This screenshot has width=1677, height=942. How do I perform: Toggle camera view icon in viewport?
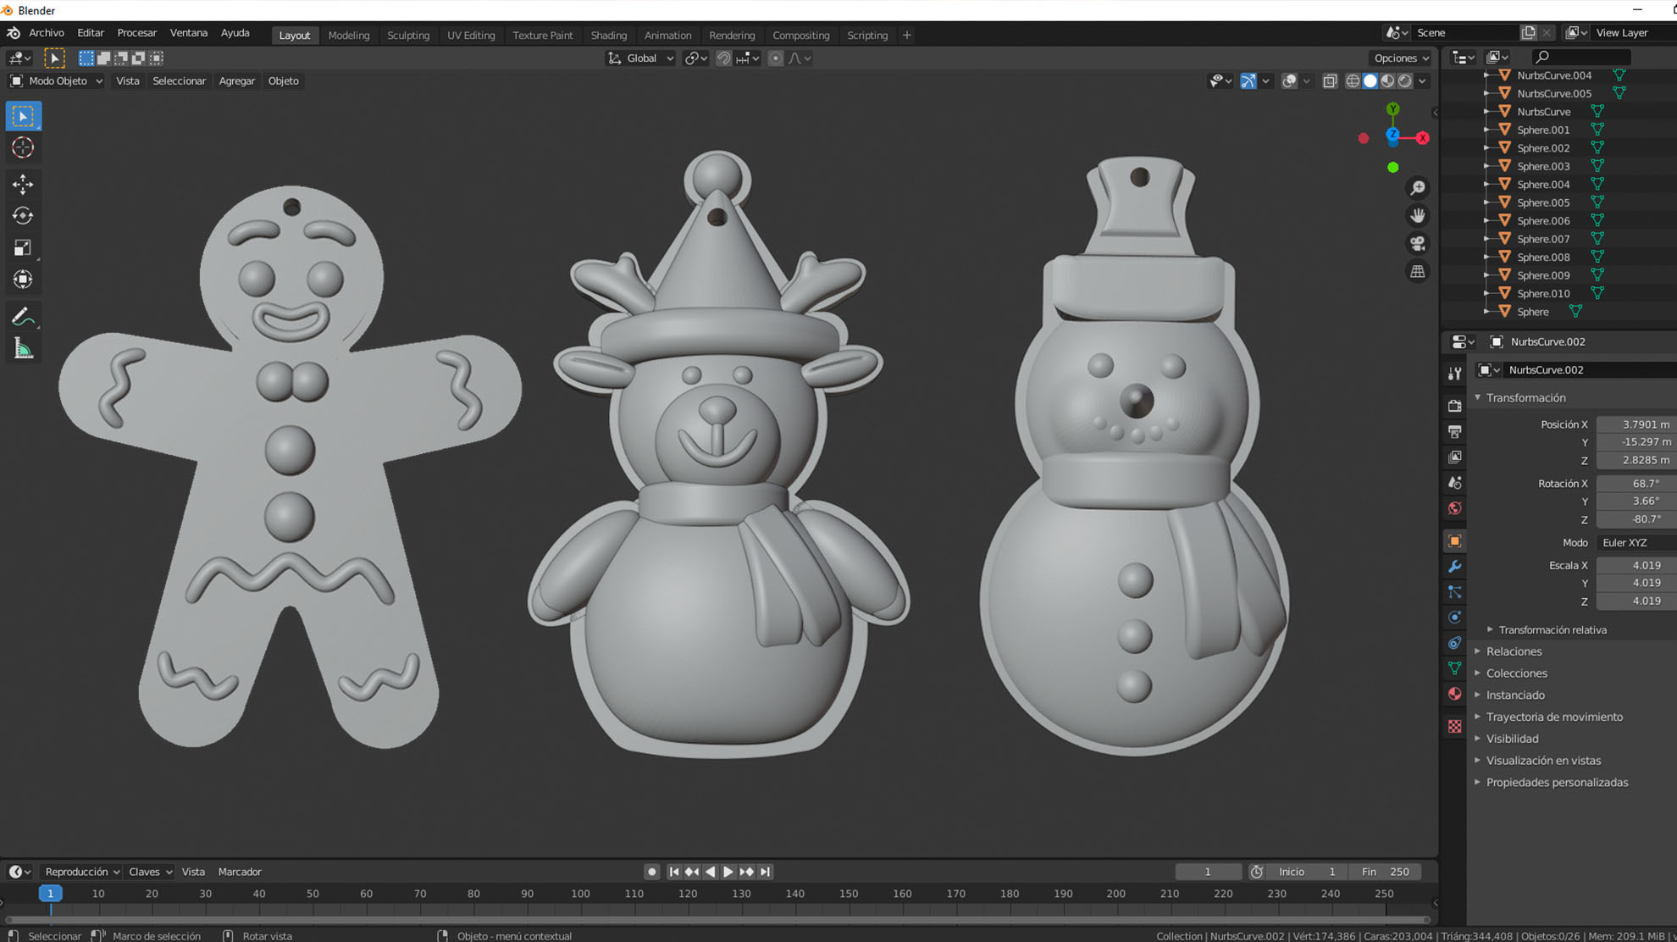[1417, 244]
